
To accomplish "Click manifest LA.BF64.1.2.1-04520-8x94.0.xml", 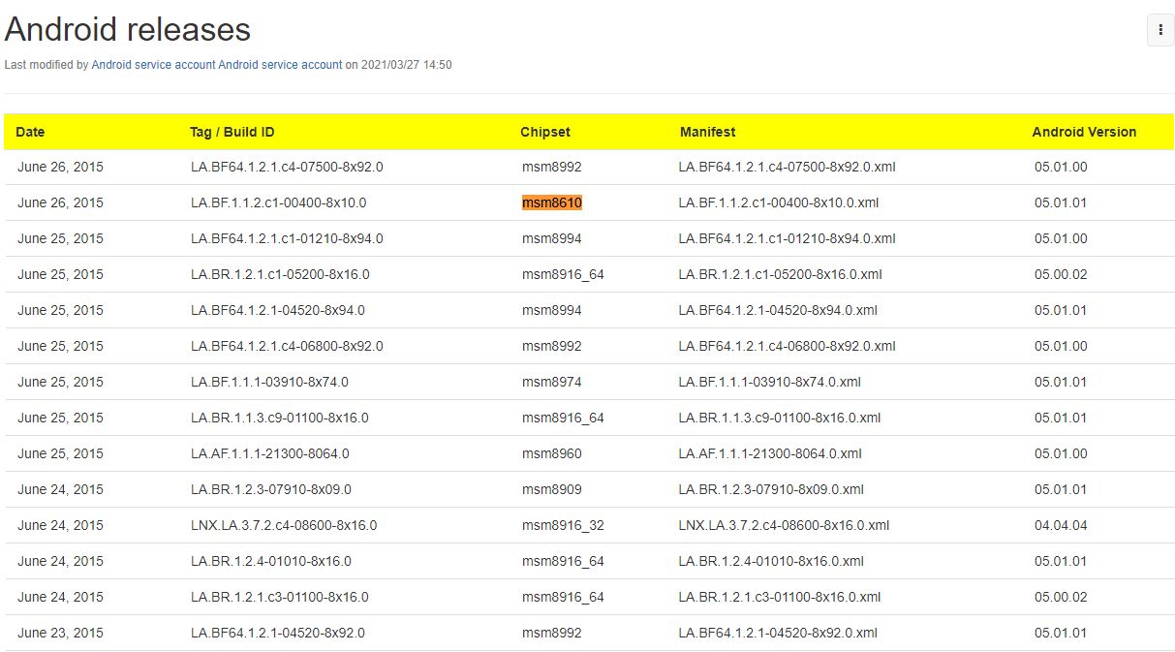I will [x=778, y=310].
